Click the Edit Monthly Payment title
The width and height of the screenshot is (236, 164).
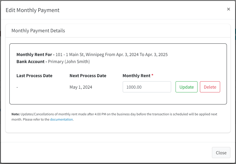(x=33, y=10)
